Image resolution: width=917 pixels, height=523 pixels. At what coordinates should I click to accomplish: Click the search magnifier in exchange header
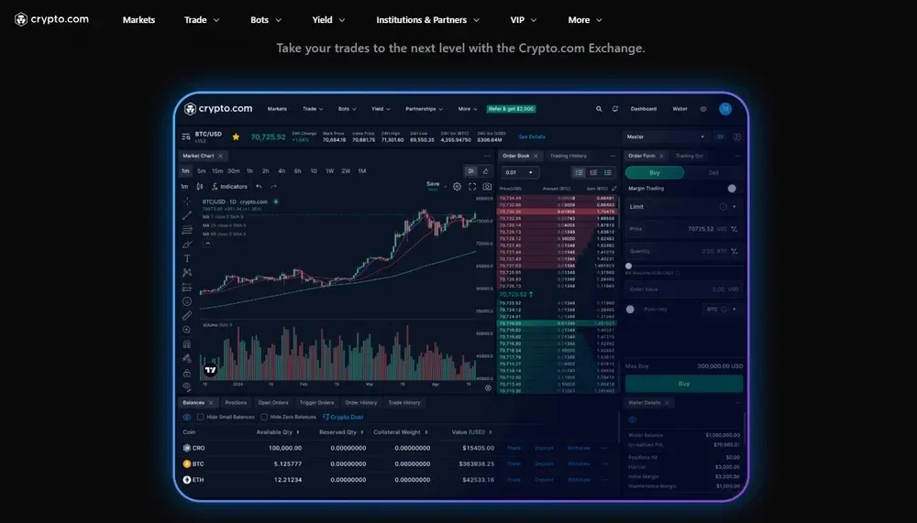599,109
